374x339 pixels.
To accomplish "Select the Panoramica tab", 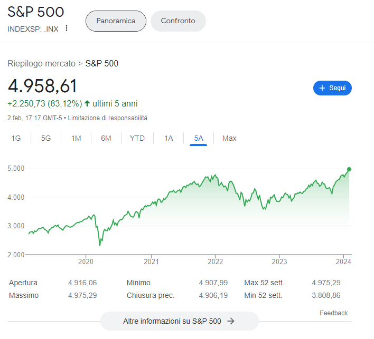I will coord(116,21).
